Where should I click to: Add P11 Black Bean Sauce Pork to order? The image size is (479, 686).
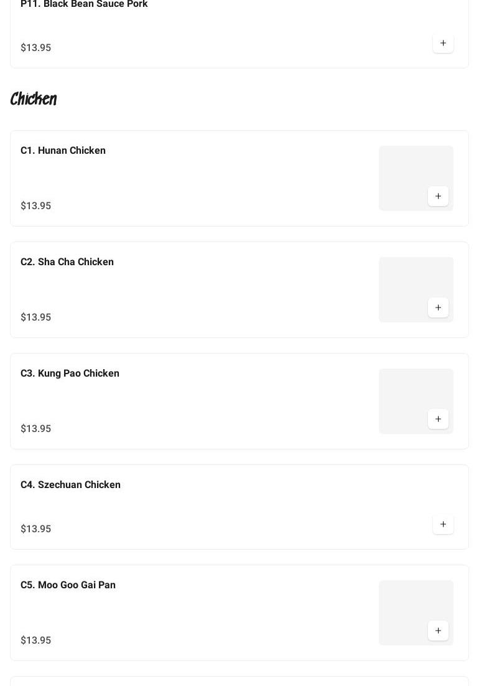click(443, 43)
